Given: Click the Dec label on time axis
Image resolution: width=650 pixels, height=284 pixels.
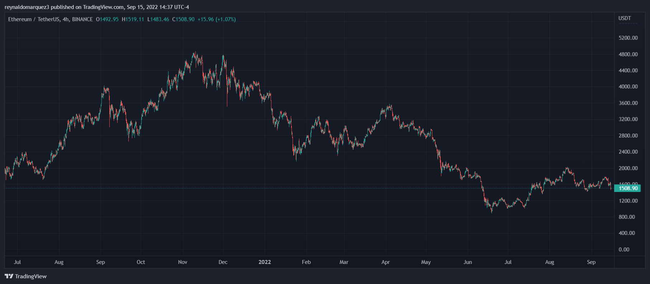Looking at the screenshot, I should click(223, 262).
